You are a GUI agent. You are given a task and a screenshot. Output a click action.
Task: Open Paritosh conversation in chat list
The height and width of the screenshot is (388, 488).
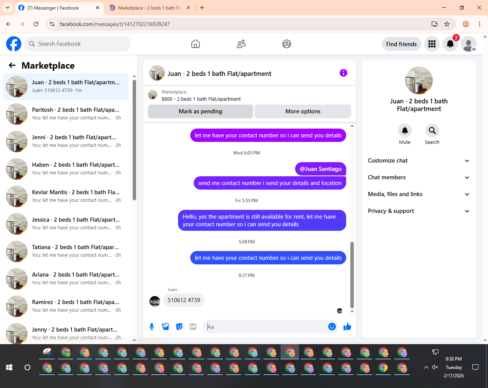(66, 114)
